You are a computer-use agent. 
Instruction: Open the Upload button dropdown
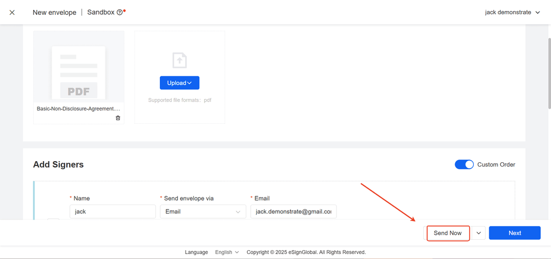[x=180, y=83]
